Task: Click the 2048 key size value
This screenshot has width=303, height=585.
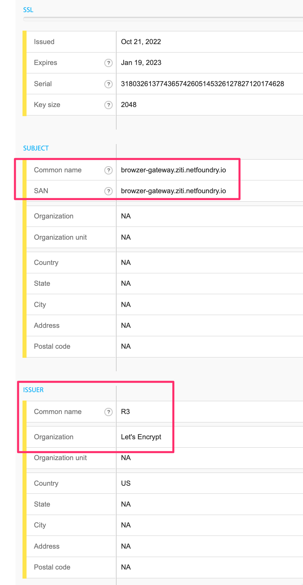Action: point(129,105)
